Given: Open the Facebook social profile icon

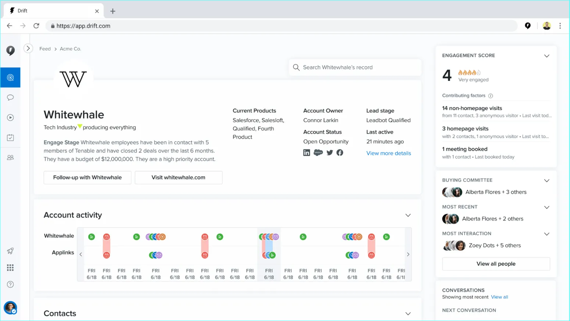Looking at the screenshot, I should [340, 153].
